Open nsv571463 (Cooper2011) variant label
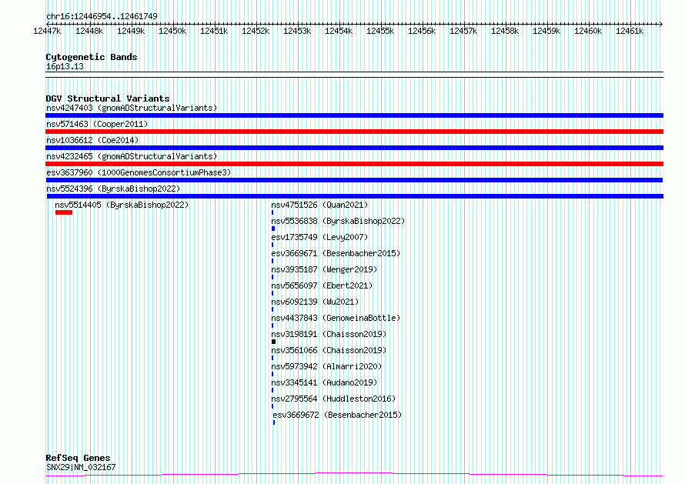The width and height of the screenshot is (685, 484). 97,124
